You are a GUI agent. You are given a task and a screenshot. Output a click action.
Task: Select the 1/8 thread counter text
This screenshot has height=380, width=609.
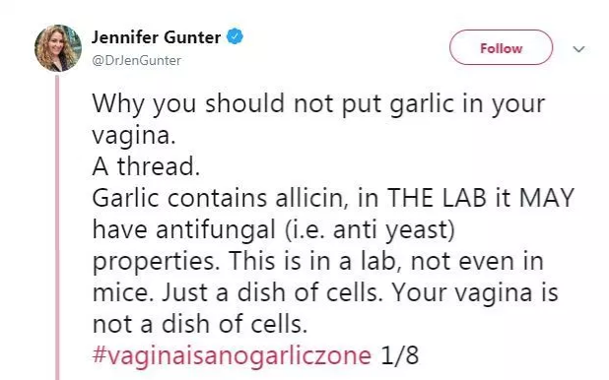coord(400,355)
